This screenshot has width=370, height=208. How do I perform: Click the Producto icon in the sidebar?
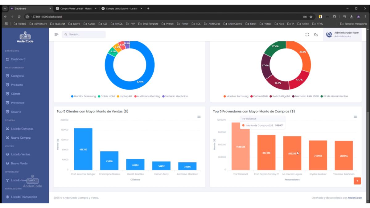(8, 85)
